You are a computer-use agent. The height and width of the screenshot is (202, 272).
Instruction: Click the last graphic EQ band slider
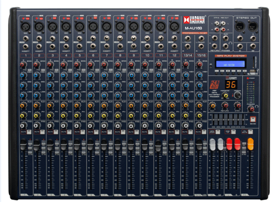[243, 120]
